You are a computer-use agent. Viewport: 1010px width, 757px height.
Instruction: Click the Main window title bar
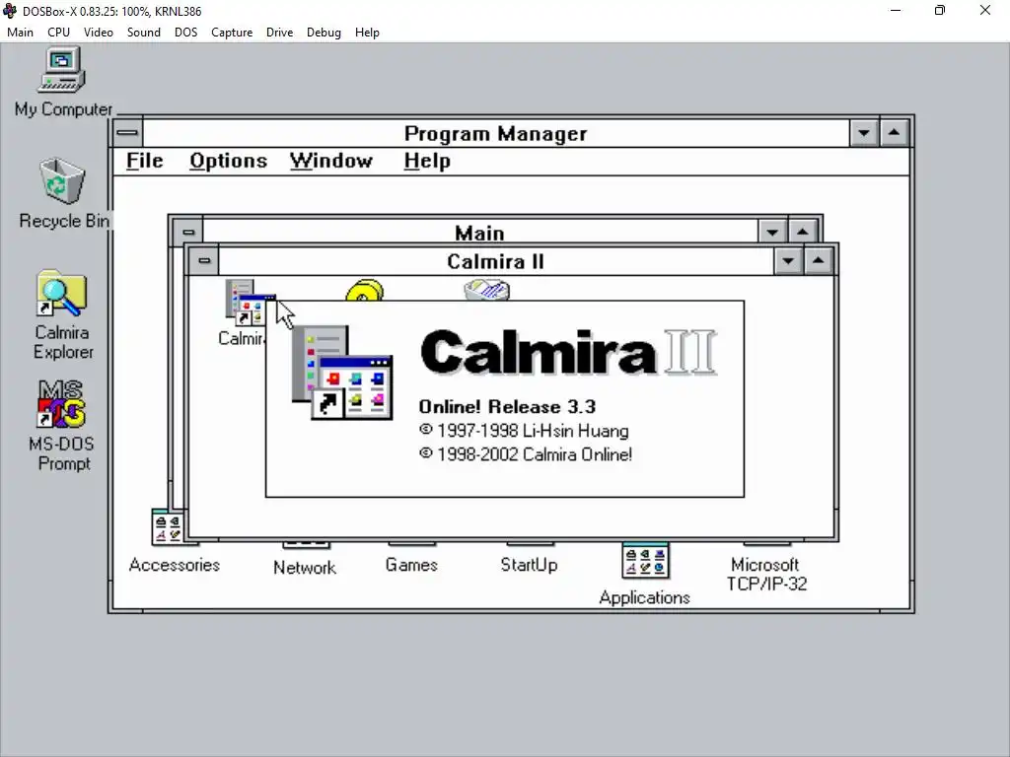click(480, 232)
